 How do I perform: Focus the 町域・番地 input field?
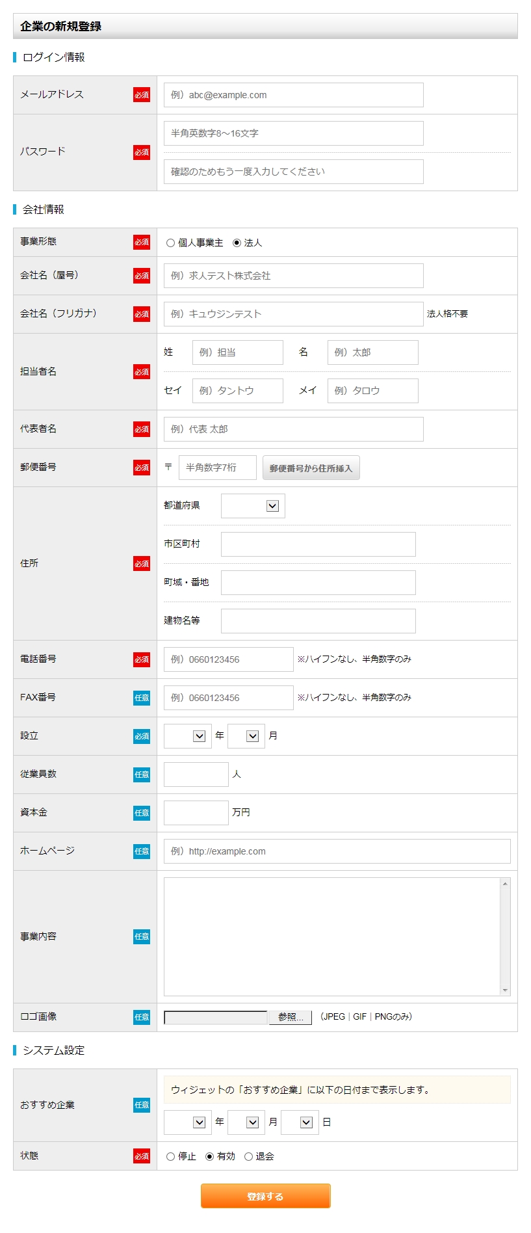[318, 583]
